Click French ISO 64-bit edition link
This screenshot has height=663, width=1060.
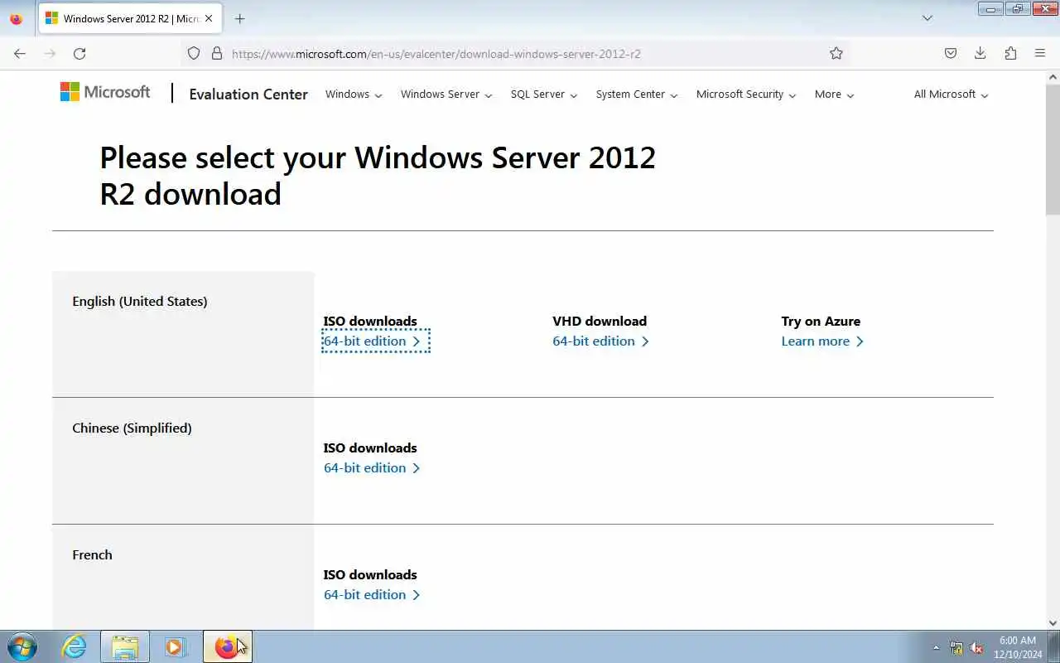(x=373, y=595)
